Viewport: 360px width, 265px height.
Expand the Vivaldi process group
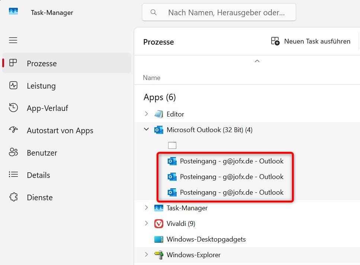pos(147,223)
